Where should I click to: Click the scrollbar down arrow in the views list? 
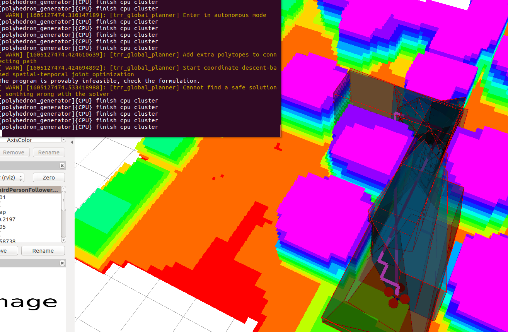tap(63, 240)
